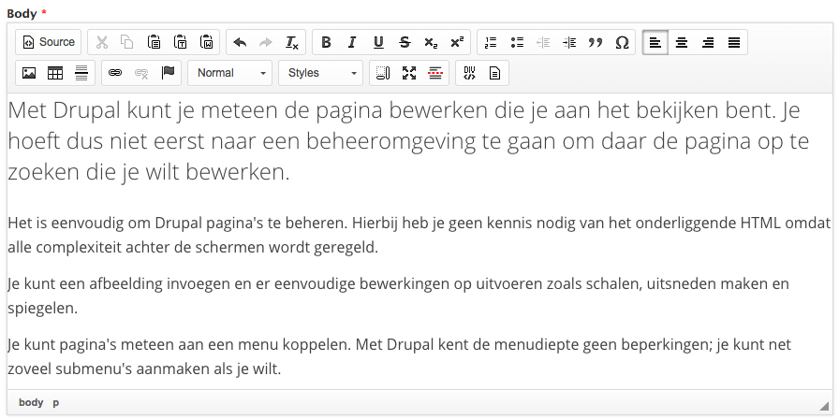839x419 pixels.
Task: Toggle Superscript formatting
Action: 457,42
